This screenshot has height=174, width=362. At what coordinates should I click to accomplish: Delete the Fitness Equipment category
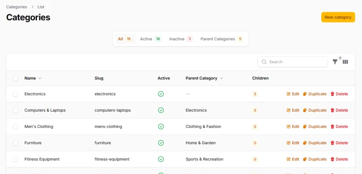(339, 159)
